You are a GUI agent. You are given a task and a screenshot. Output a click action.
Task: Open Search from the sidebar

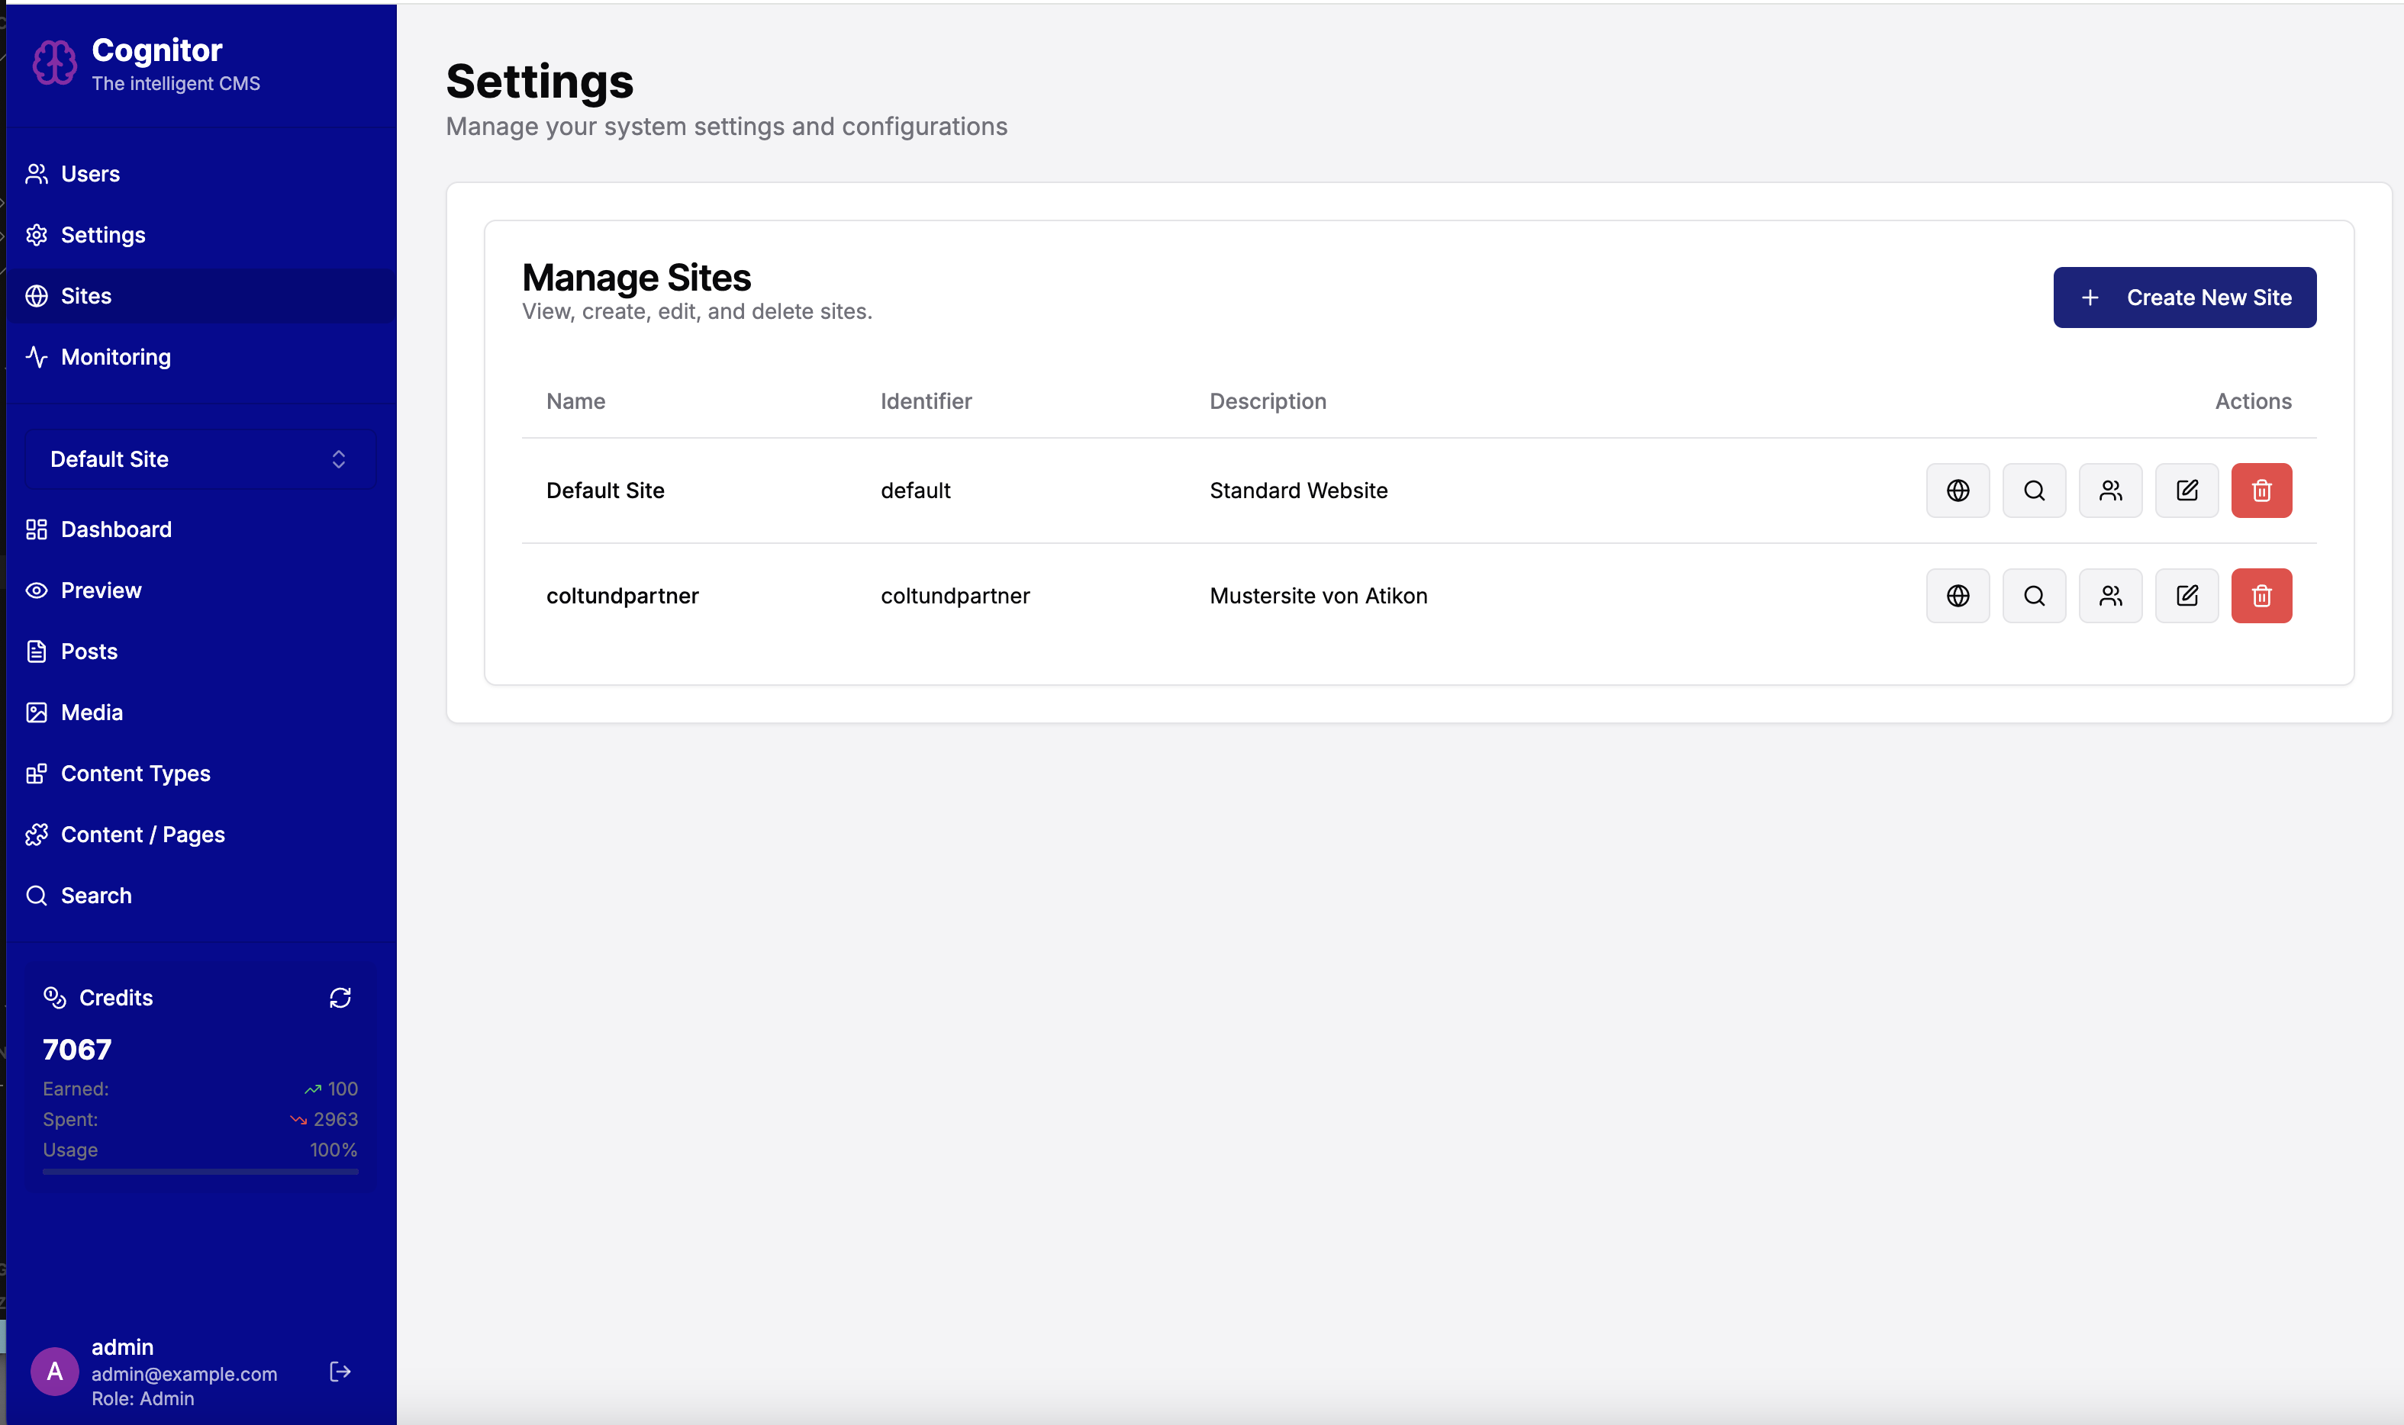[96, 895]
